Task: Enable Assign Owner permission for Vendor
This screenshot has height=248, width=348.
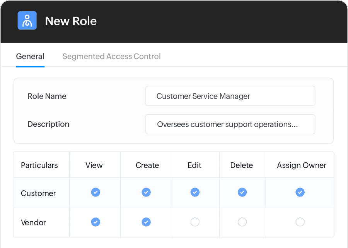Action: (x=300, y=222)
